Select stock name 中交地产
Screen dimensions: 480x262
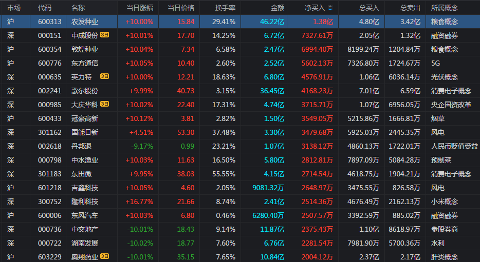[85, 229]
